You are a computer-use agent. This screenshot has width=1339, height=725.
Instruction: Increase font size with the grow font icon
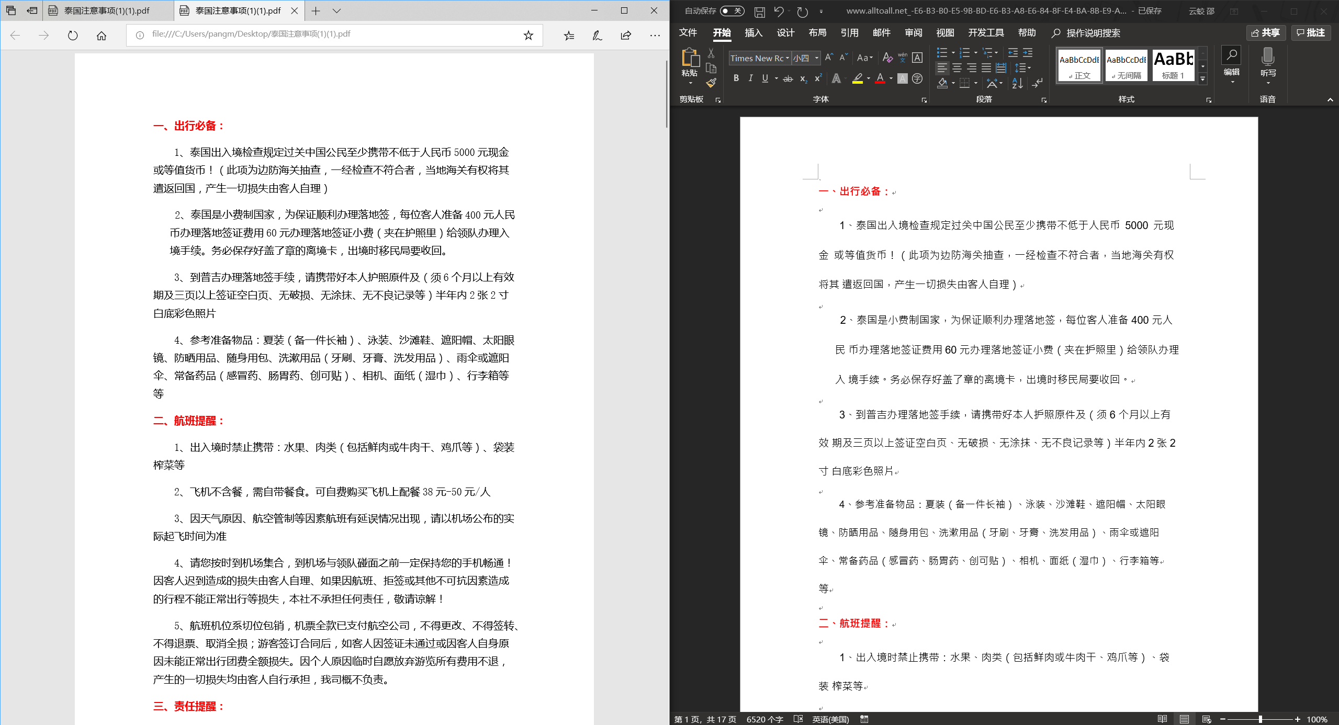(x=829, y=58)
